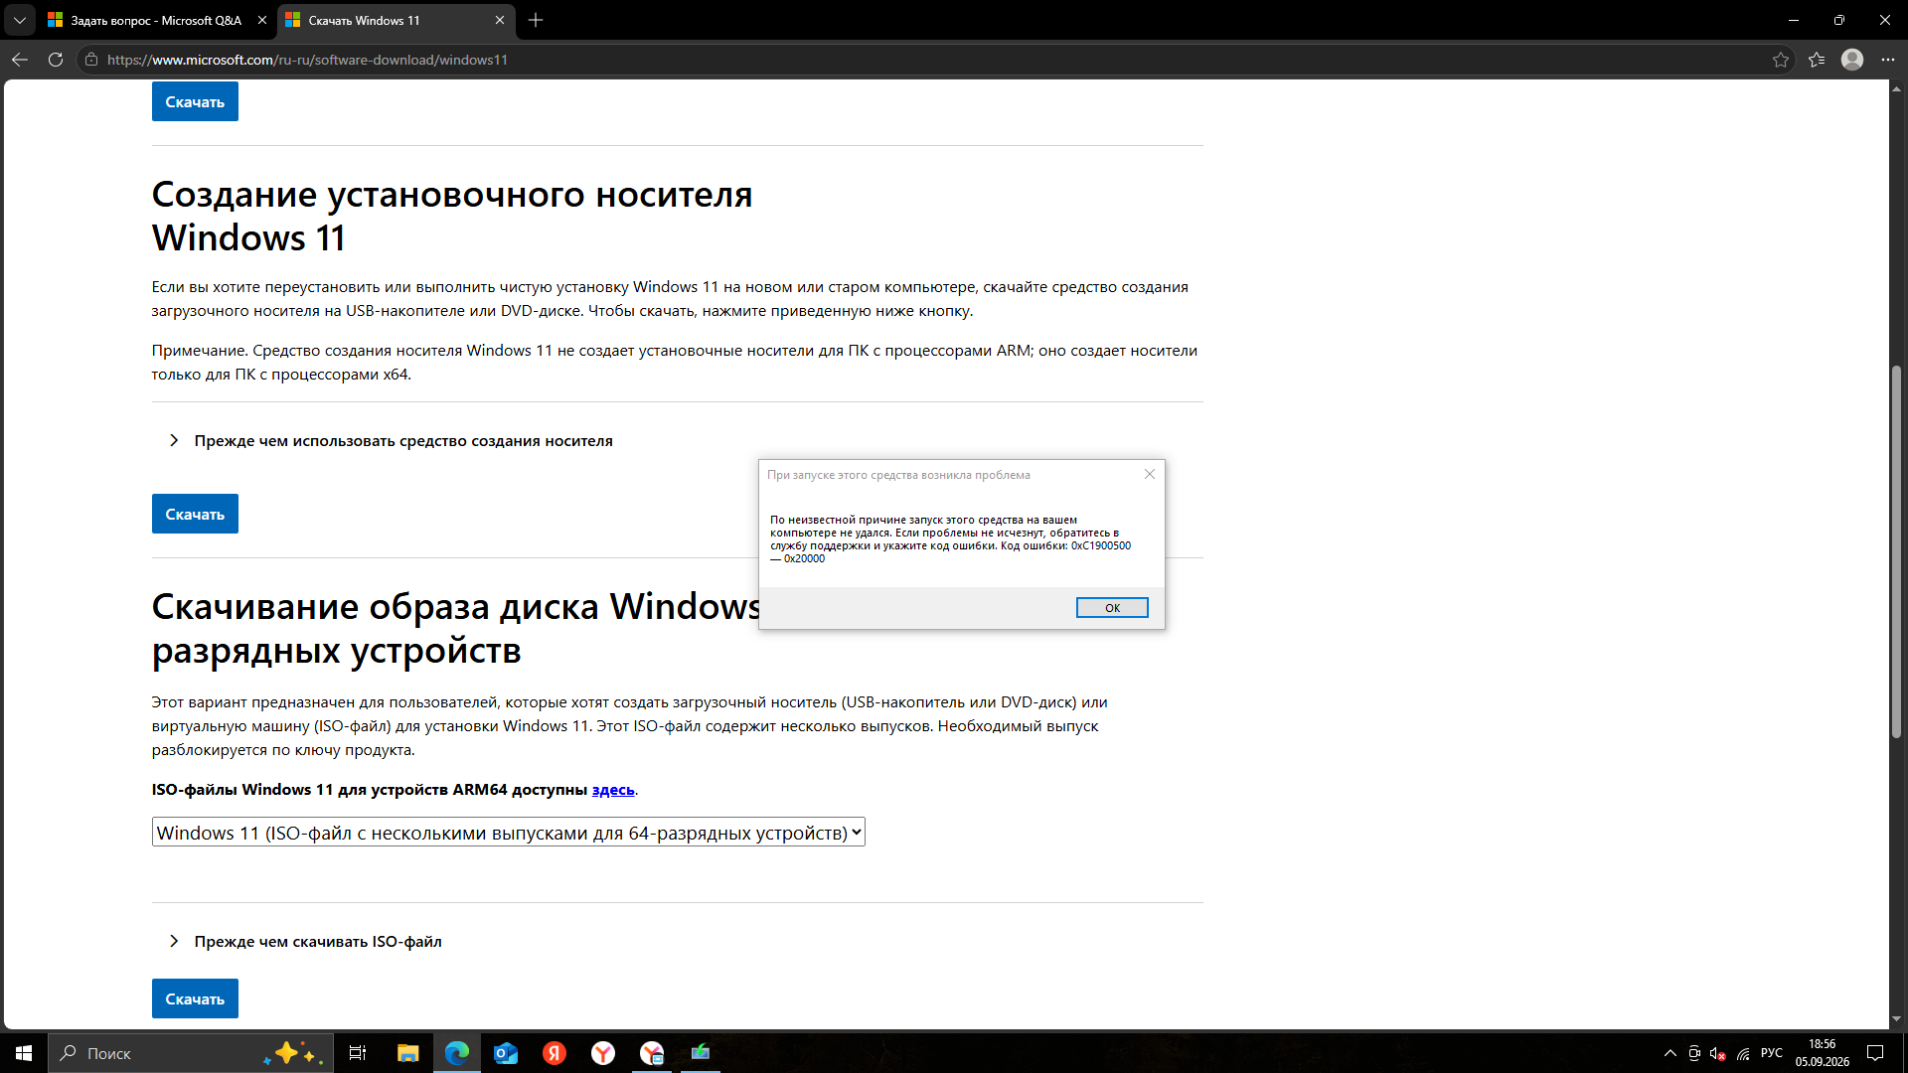This screenshot has width=1908, height=1073.
Task: Open the Yandex Browser window icon with badge
Action: [652, 1053]
